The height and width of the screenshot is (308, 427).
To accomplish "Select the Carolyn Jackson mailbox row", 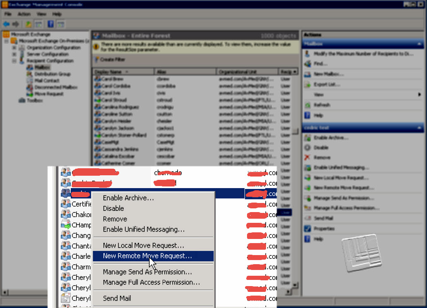I will point(192,128).
